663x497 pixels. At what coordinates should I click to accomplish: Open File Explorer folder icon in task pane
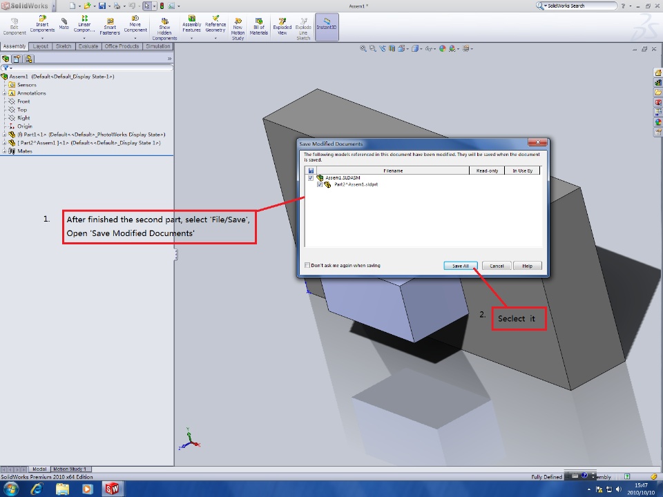tap(658, 92)
